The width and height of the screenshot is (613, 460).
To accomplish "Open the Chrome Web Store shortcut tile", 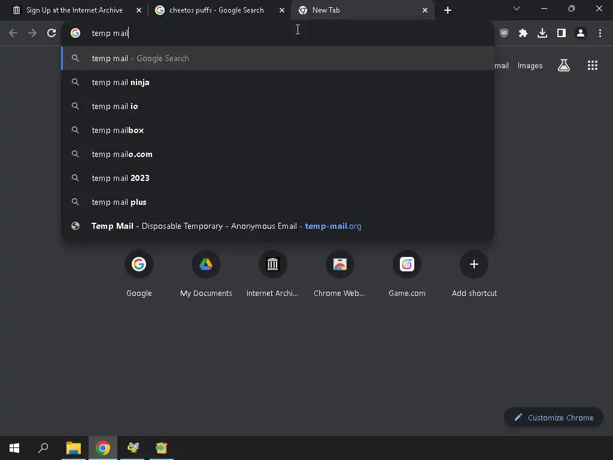I will point(339,274).
